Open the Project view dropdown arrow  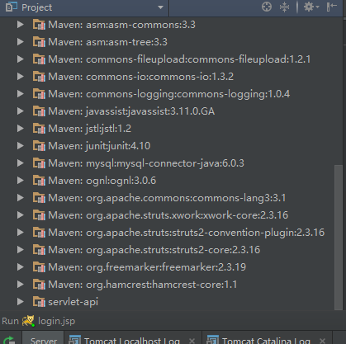[x=160, y=7]
